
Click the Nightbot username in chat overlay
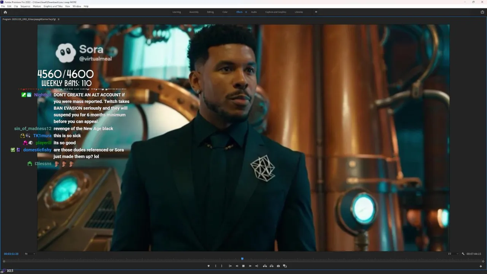point(43,95)
